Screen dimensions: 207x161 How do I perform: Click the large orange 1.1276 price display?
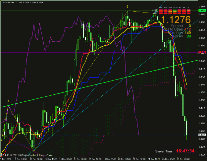click(x=176, y=20)
